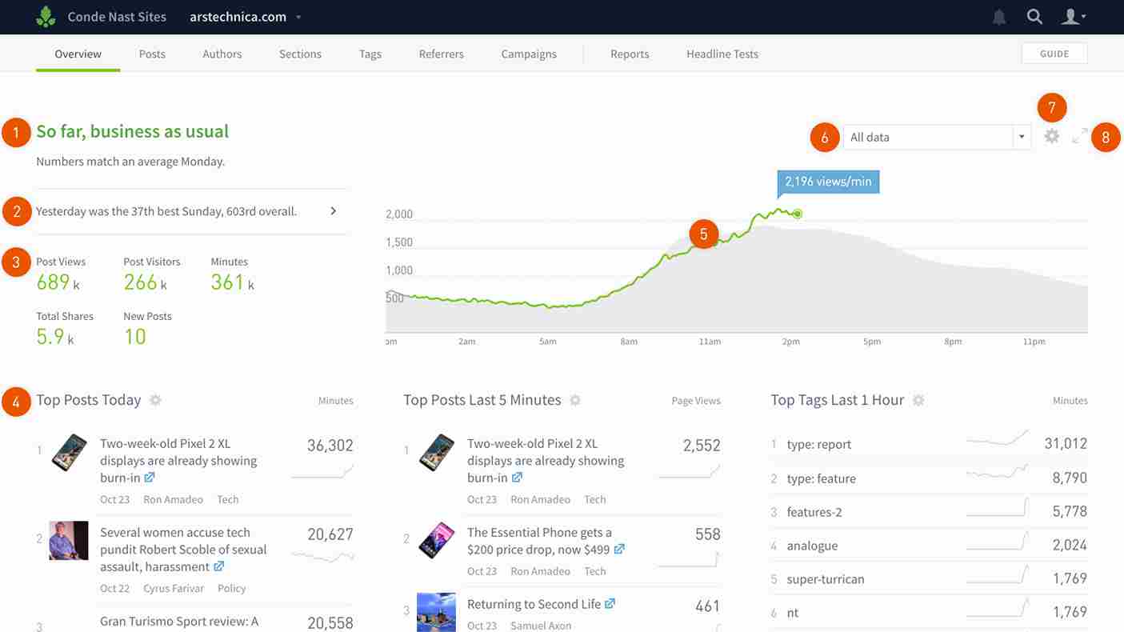Click the Pixel 2 XL article thumbnail
1124x632 pixels.
[68, 452]
